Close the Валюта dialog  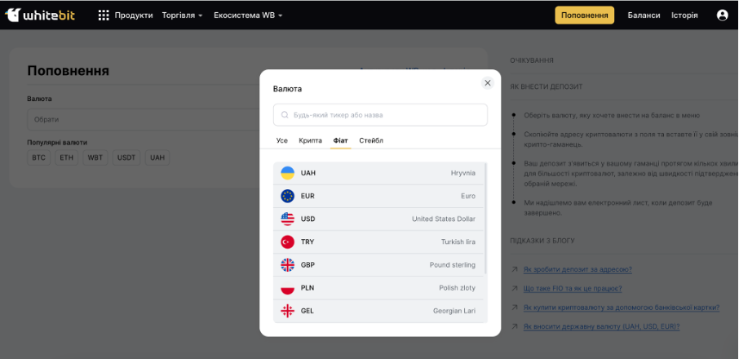click(x=488, y=82)
